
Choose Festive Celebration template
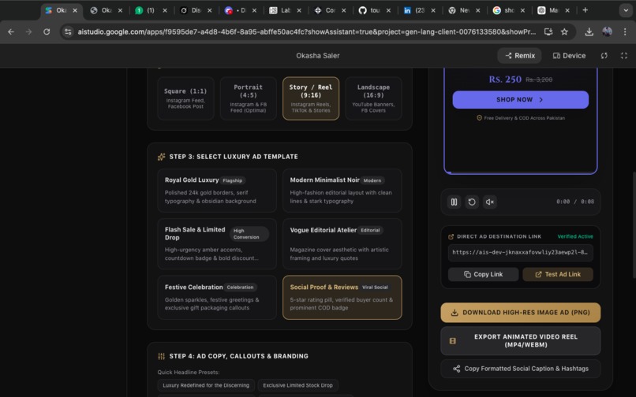pyautogui.click(x=217, y=297)
